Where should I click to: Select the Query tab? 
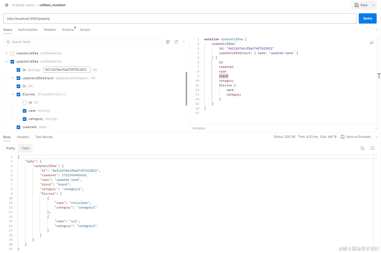pos(8,30)
